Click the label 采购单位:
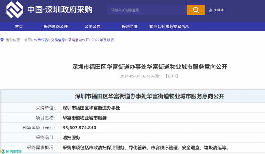 [x=45, y=108]
